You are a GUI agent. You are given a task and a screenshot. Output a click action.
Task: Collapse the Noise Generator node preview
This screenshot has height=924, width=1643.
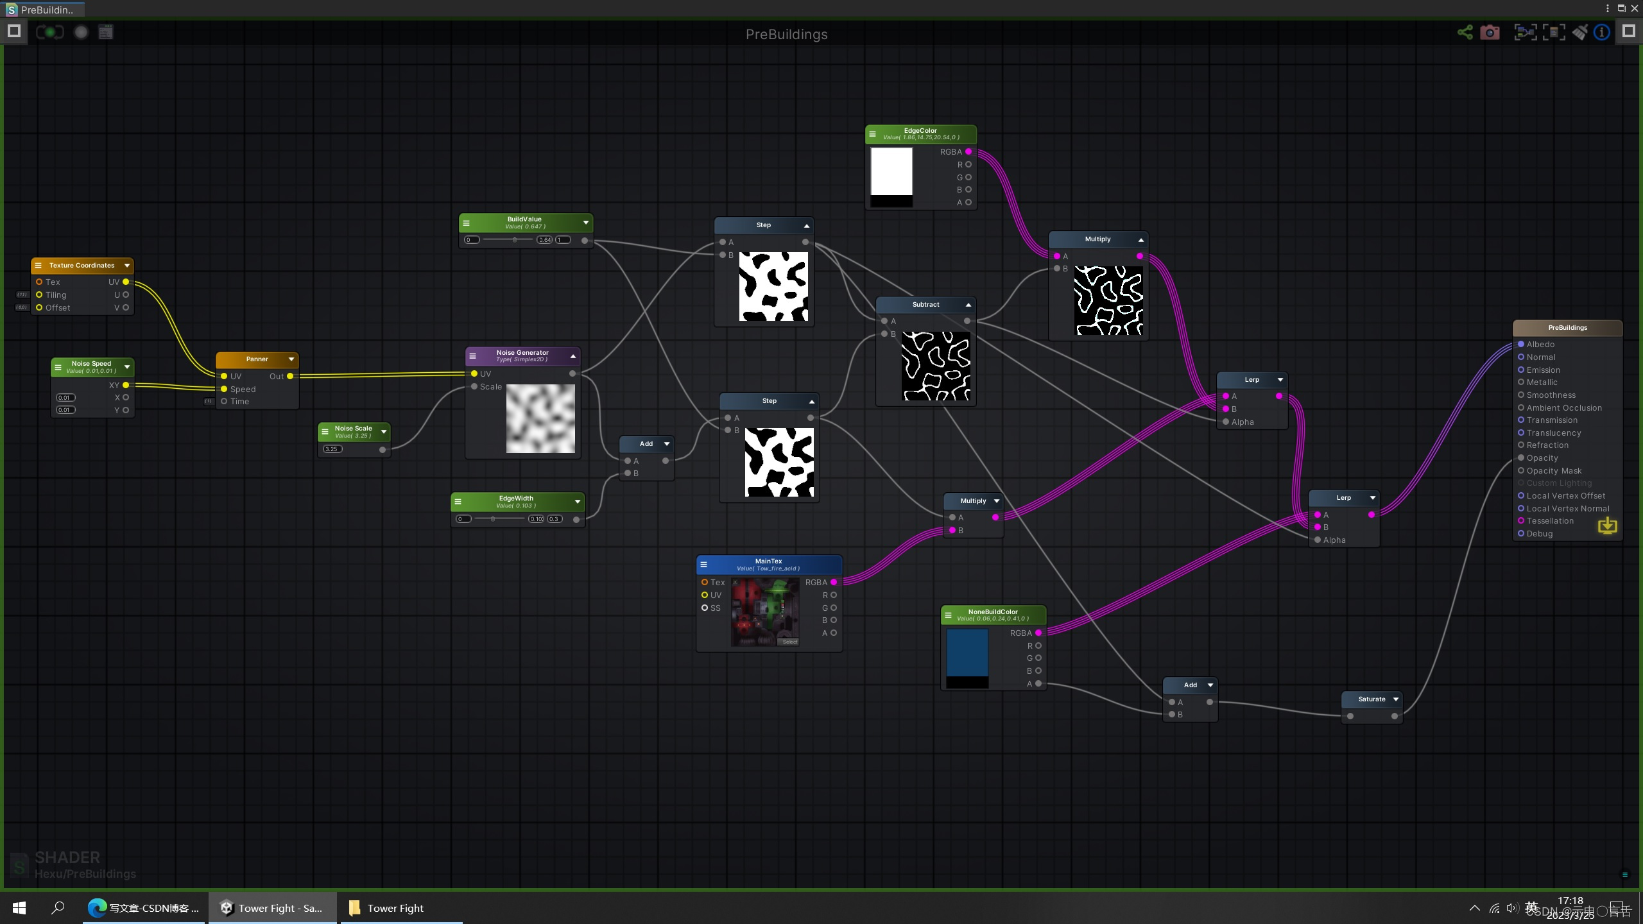[573, 356]
